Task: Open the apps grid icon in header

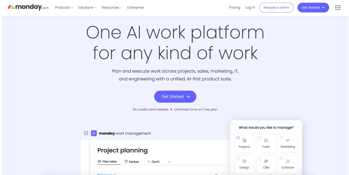Action: (338, 8)
